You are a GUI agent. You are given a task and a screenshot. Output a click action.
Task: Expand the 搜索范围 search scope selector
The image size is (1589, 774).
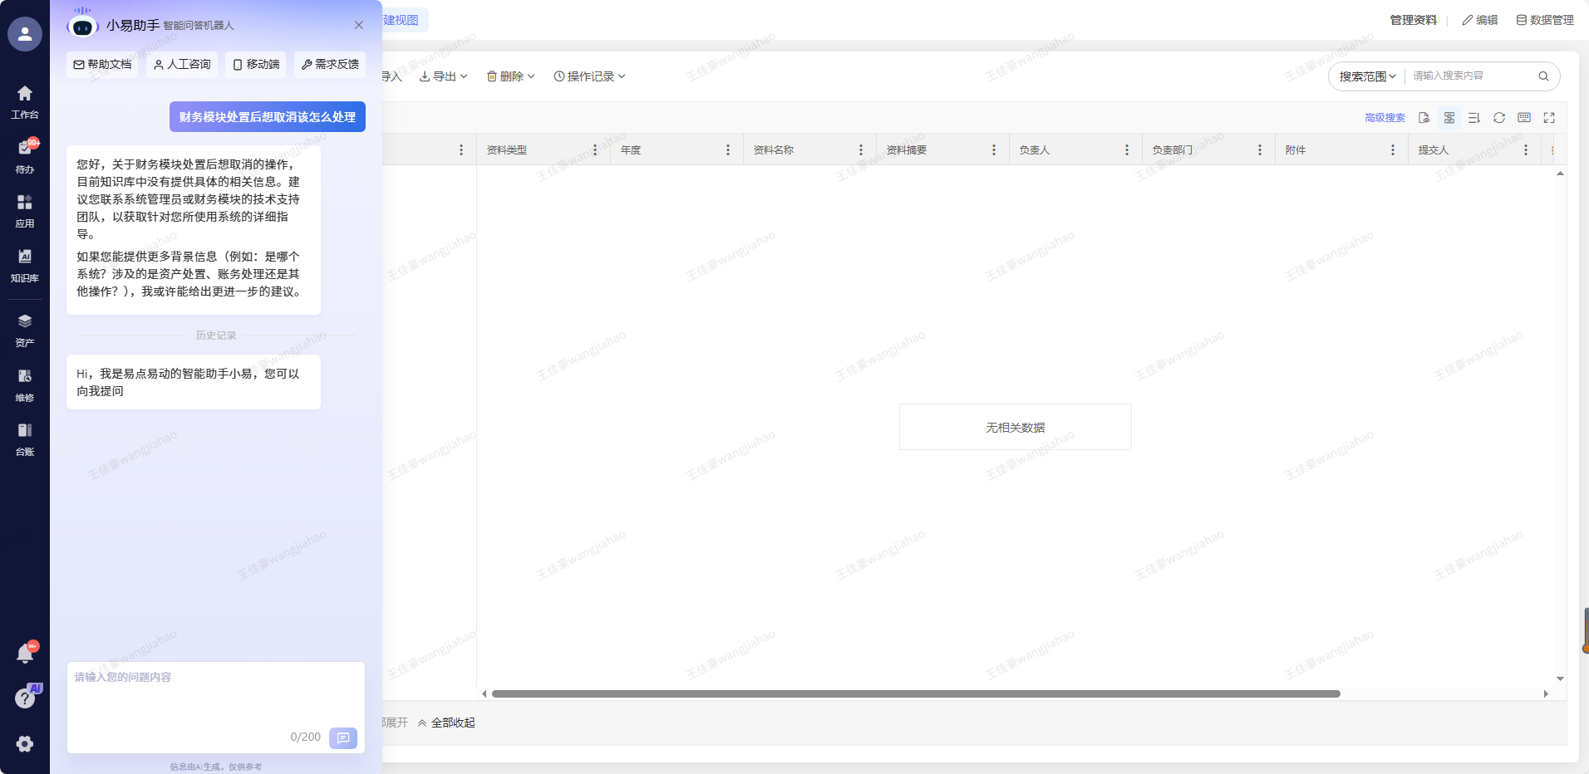click(x=1367, y=76)
